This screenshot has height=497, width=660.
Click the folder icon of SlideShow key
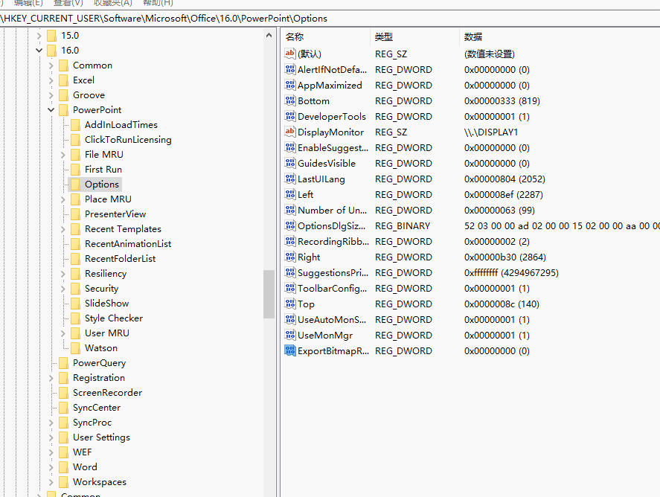click(75, 304)
